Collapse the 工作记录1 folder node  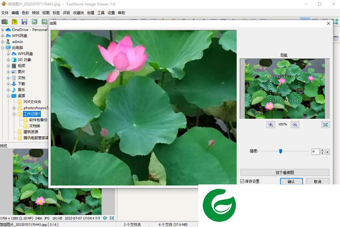pos(14,114)
